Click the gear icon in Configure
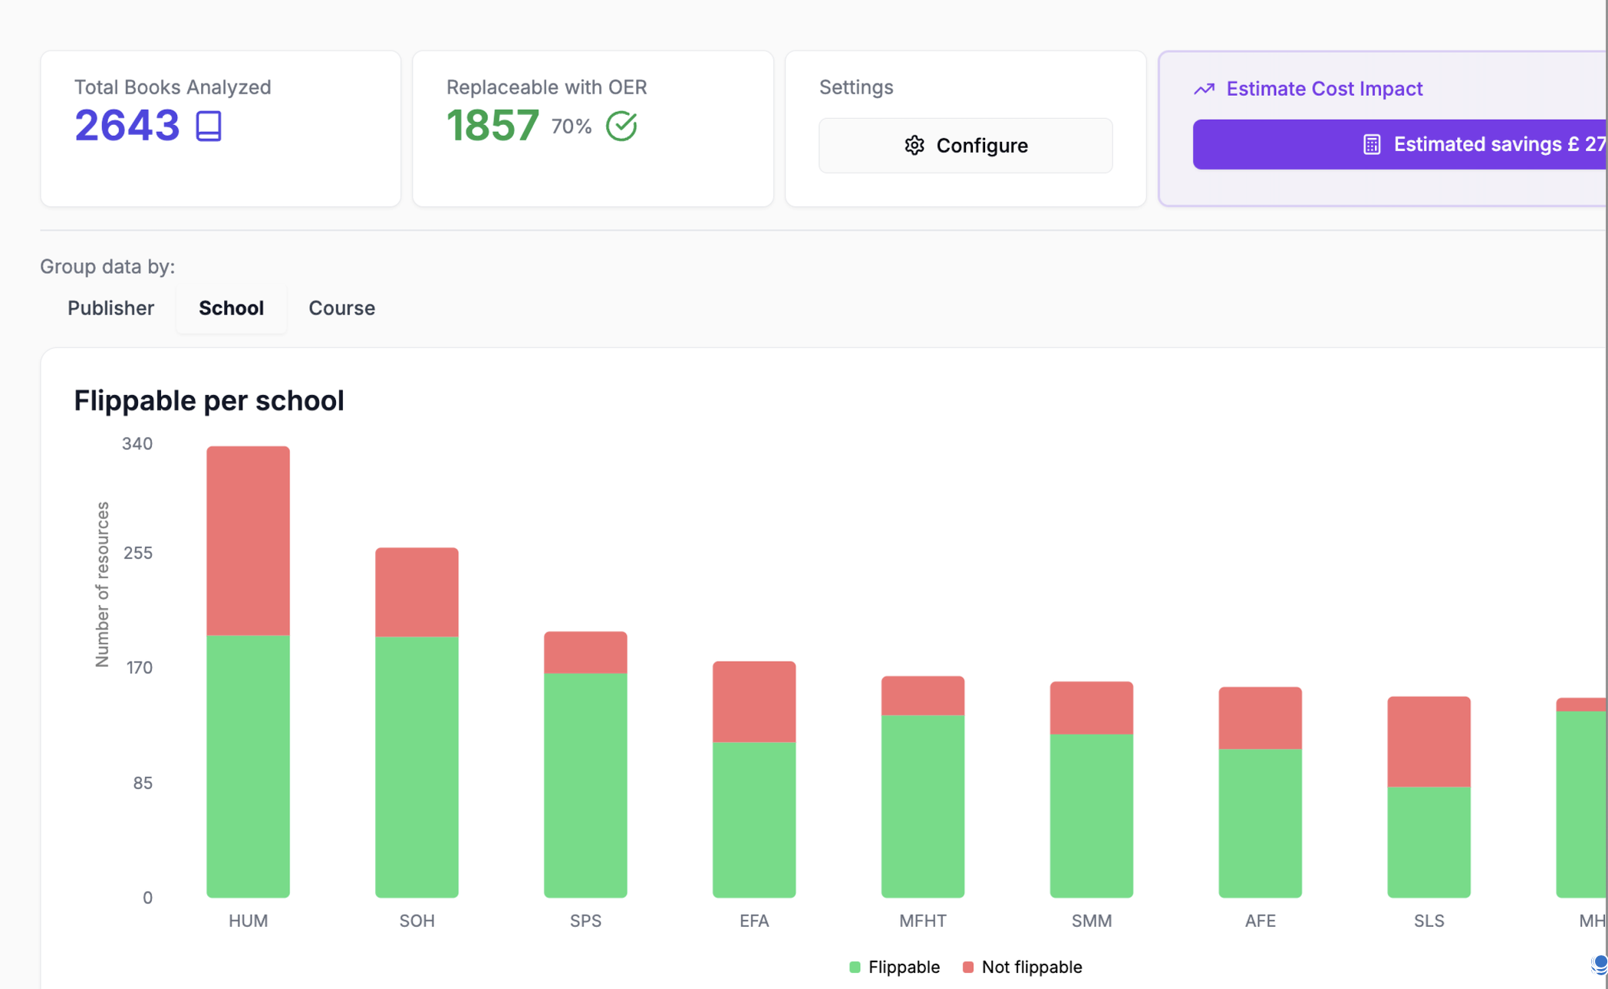This screenshot has width=1608, height=989. (914, 146)
